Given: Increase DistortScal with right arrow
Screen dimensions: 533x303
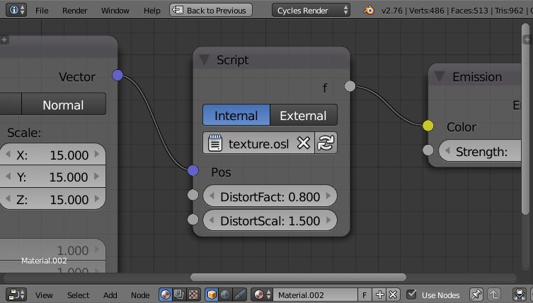Looking at the screenshot, I should (x=328, y=220).
